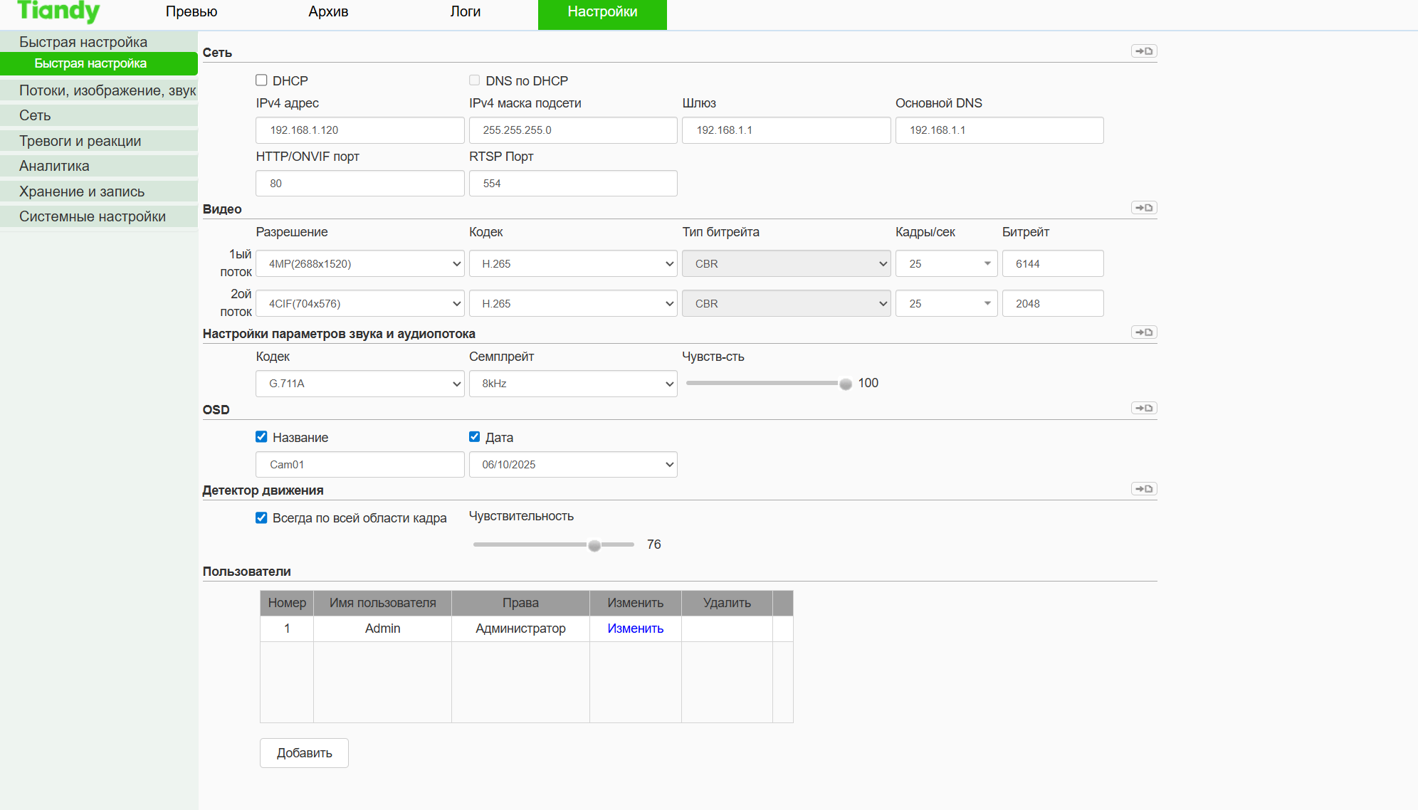Open detailed settings icon for Сеть section
The image size is (1418, 810).
(1144, 51)
